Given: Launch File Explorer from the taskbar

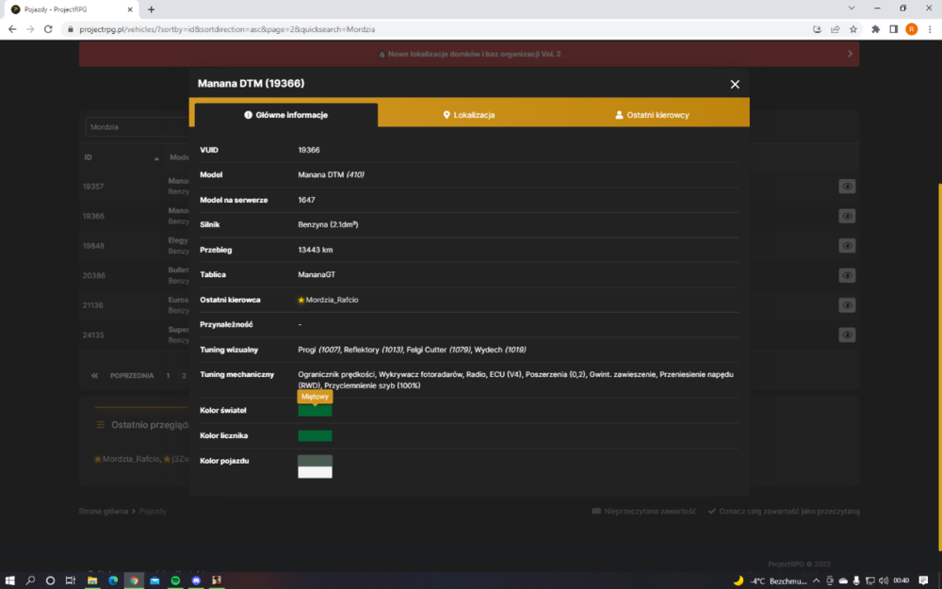Looking at the screenshot, I should (92, 581).
